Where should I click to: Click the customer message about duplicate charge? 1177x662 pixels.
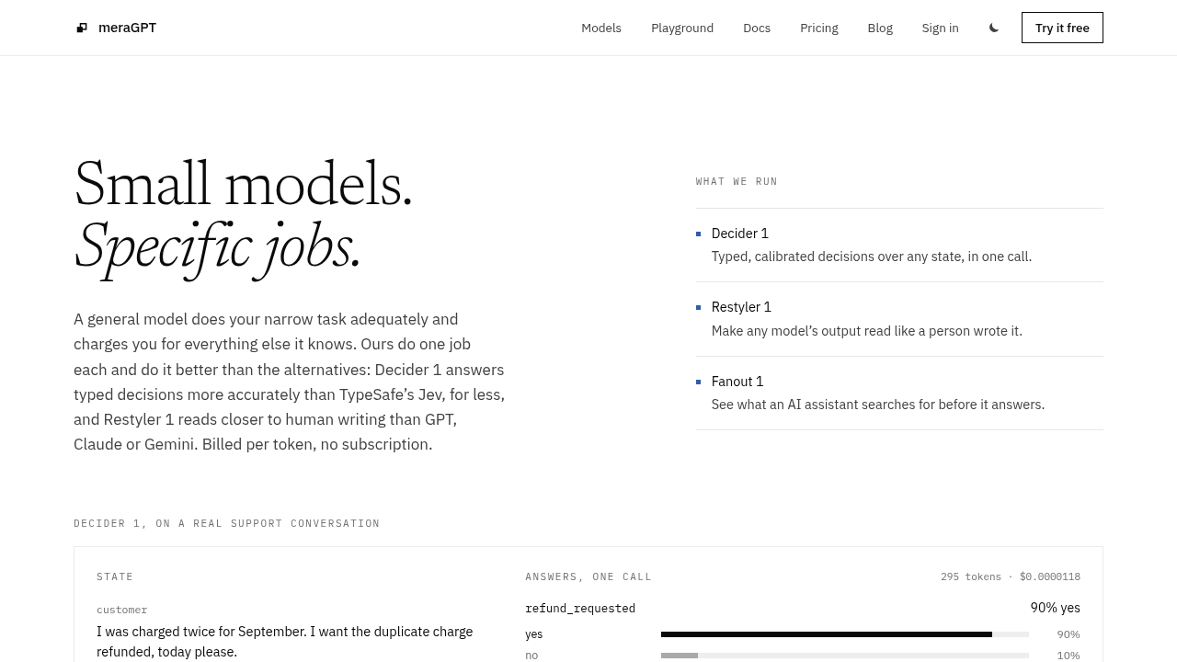click(x=285, y=642)
